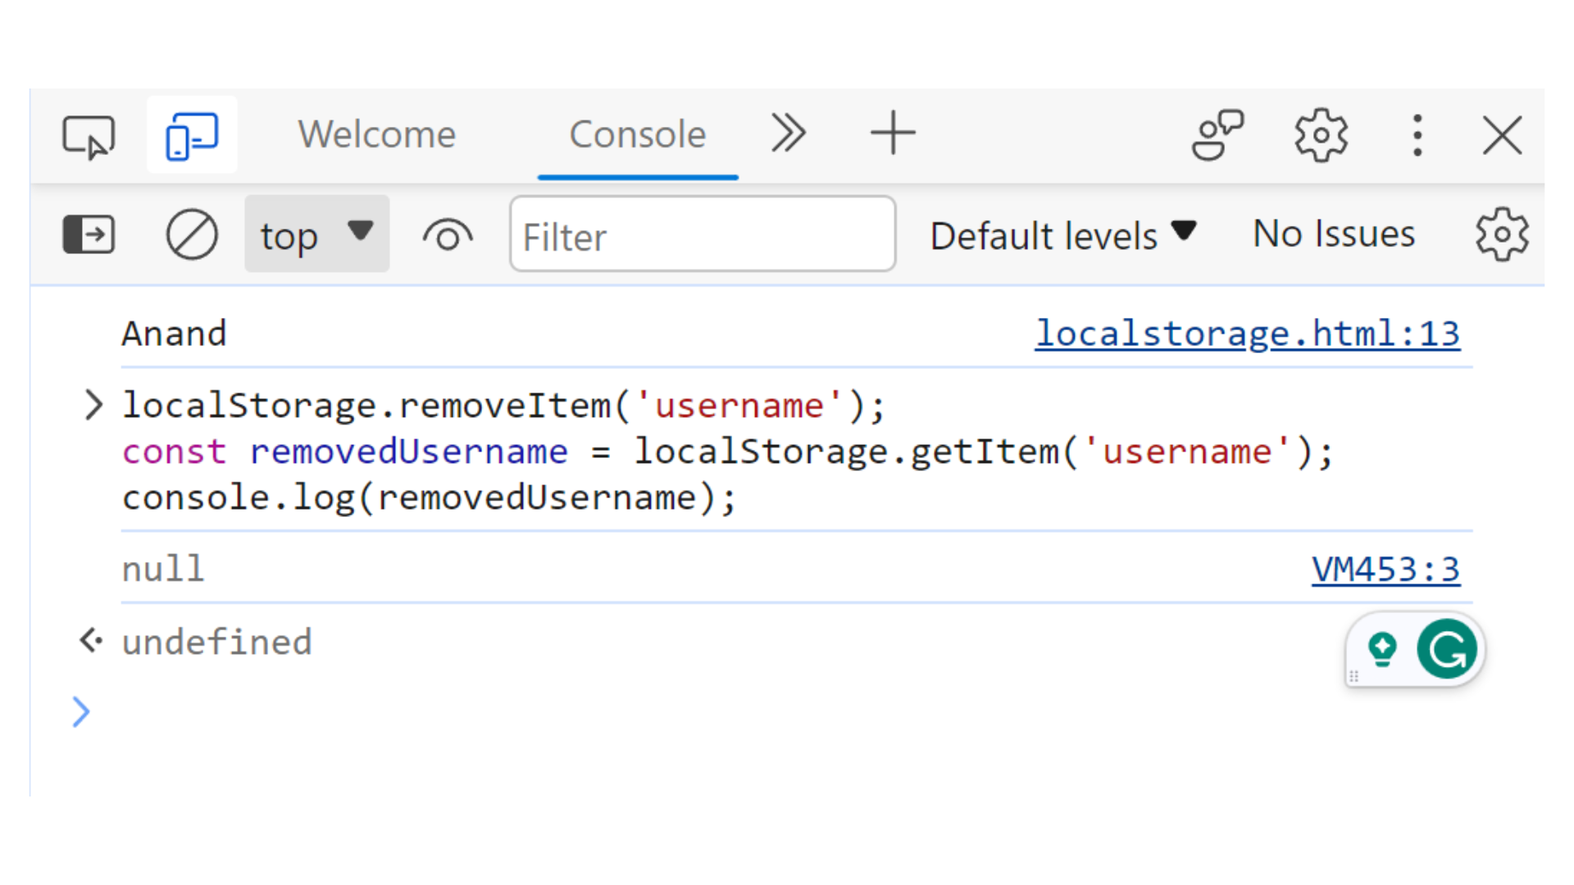1574x885 pixels.
Task: Toggle the console sidebar icon
Action: [89, 234]
